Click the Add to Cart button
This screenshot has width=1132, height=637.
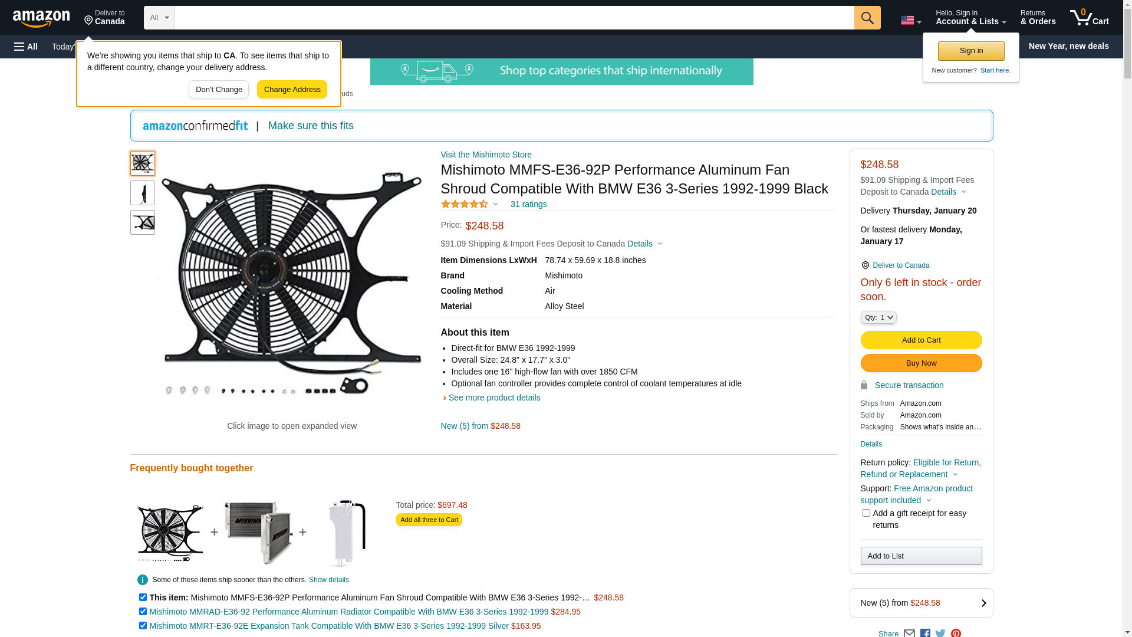920,340
